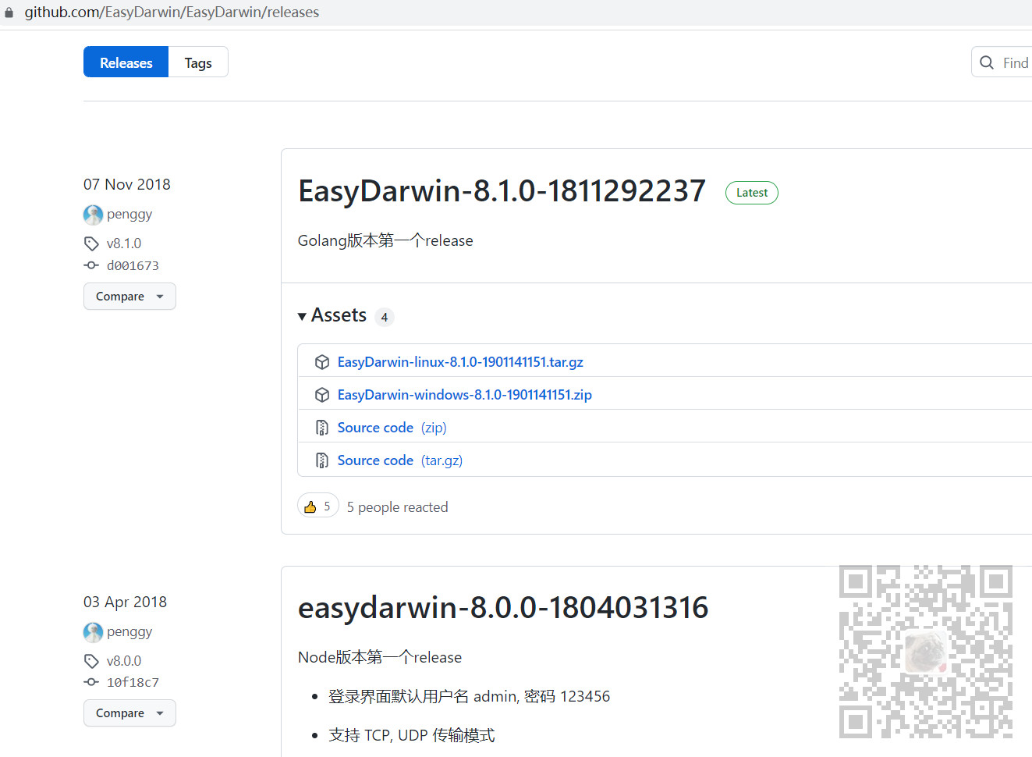
Task: Click the commit icon next to 10f18c7
Action: [92, 682]
